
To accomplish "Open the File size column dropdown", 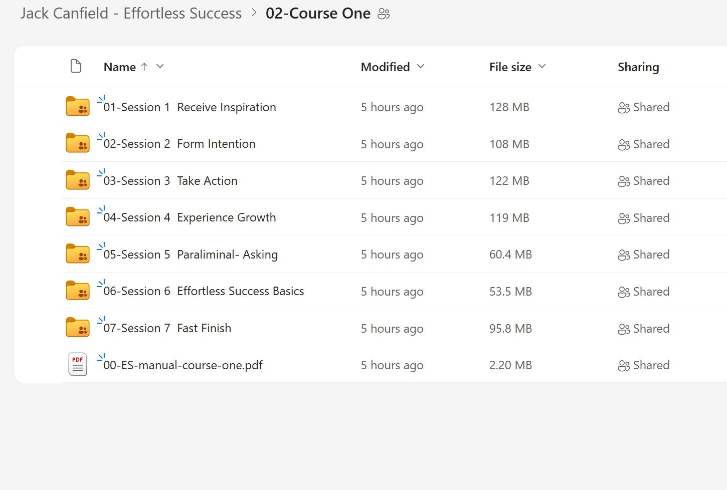I will tap(542, 66).
